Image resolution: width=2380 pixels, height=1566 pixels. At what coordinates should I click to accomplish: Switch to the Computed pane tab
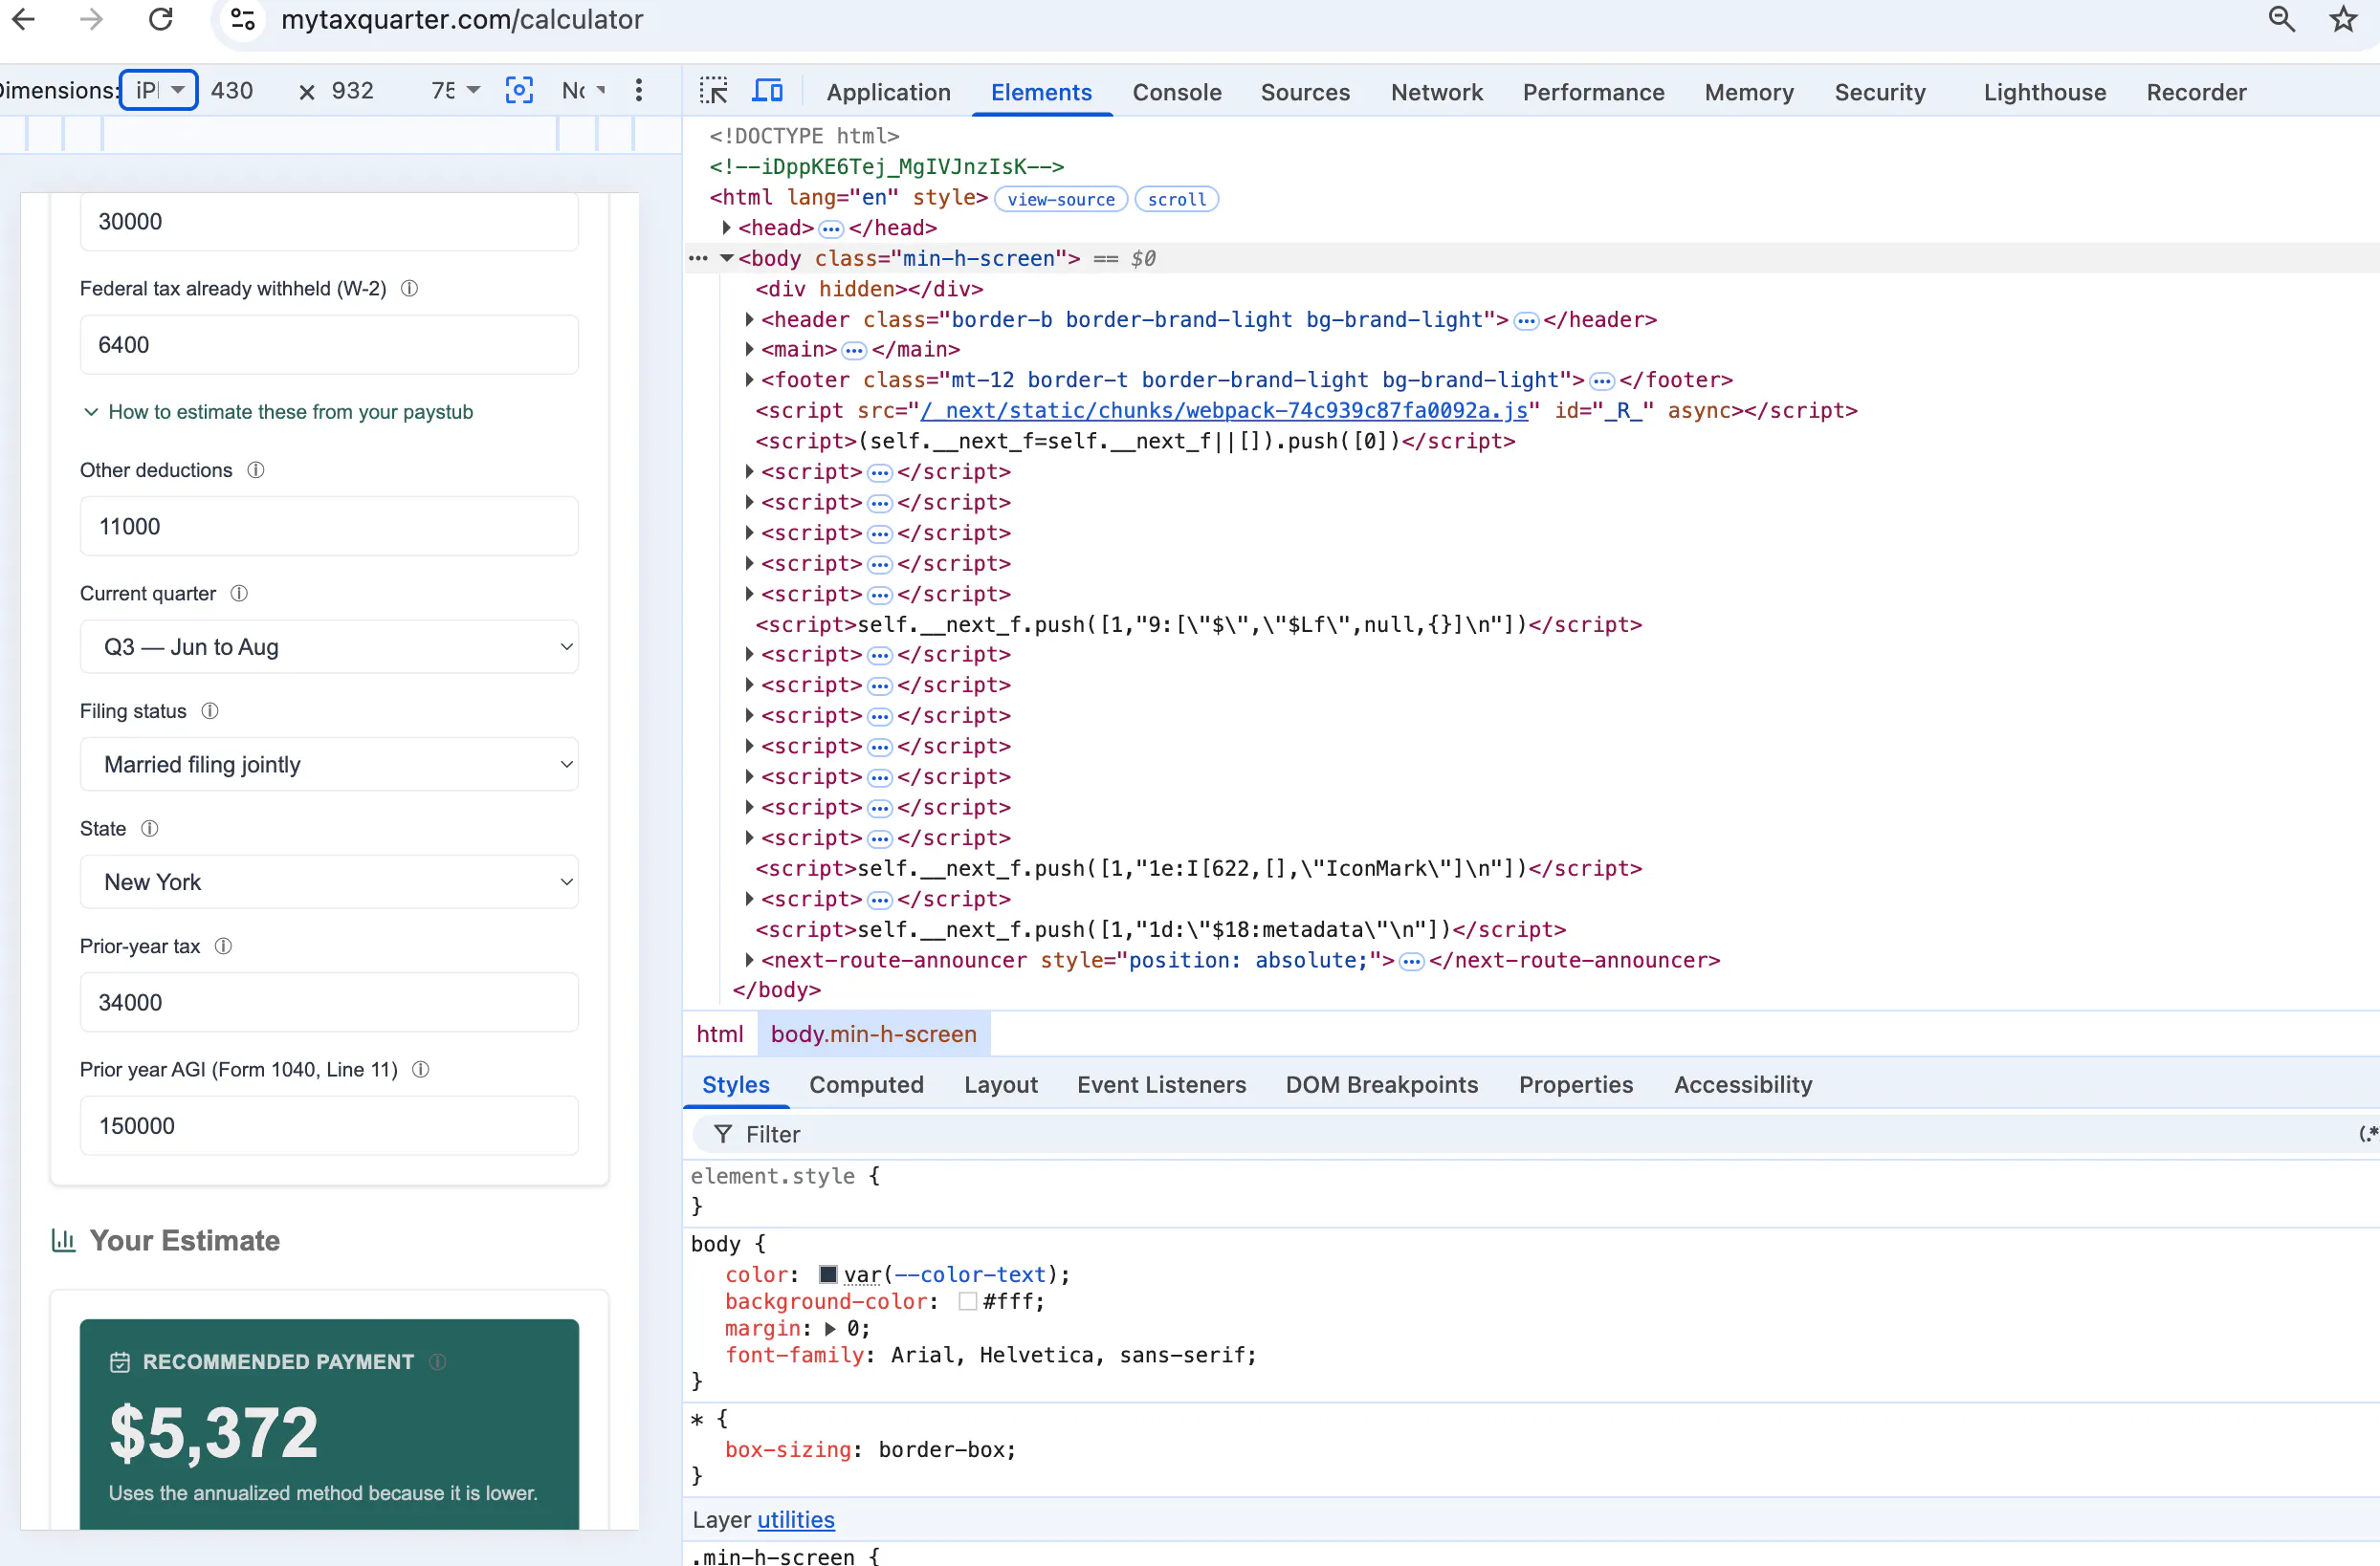pyautogui.click(x=866, y=1084)
